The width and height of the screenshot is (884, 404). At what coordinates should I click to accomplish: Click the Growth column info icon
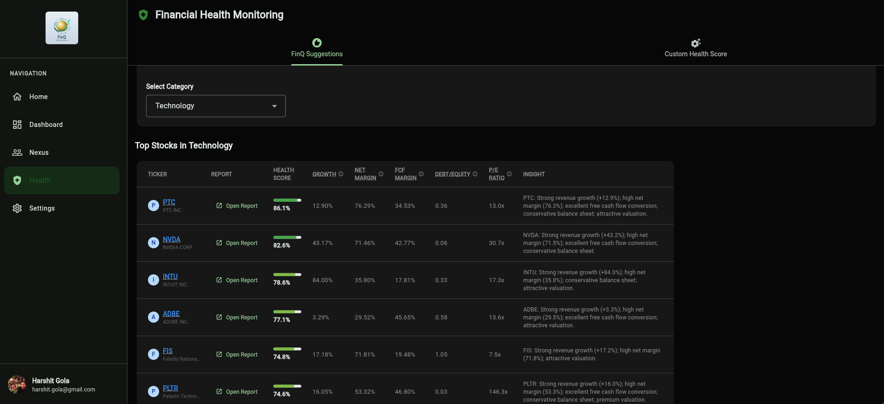click(341, 174)
